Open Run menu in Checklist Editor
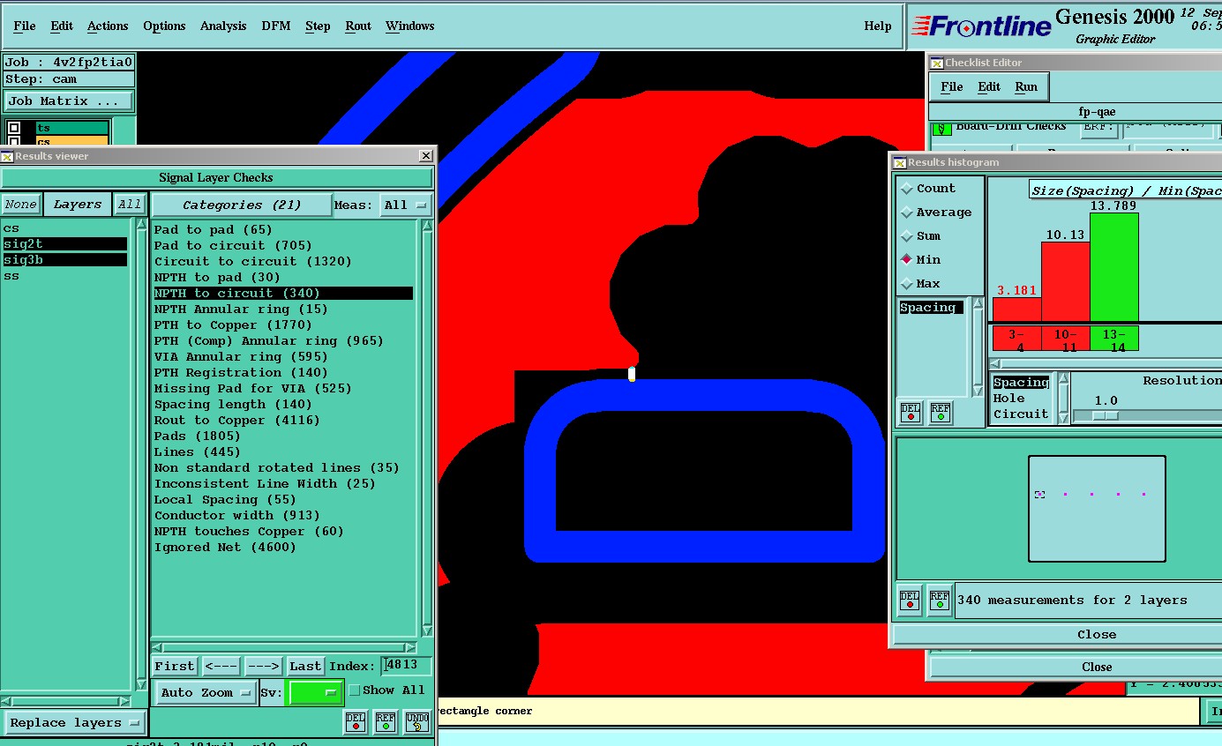 pos(1026,86)
